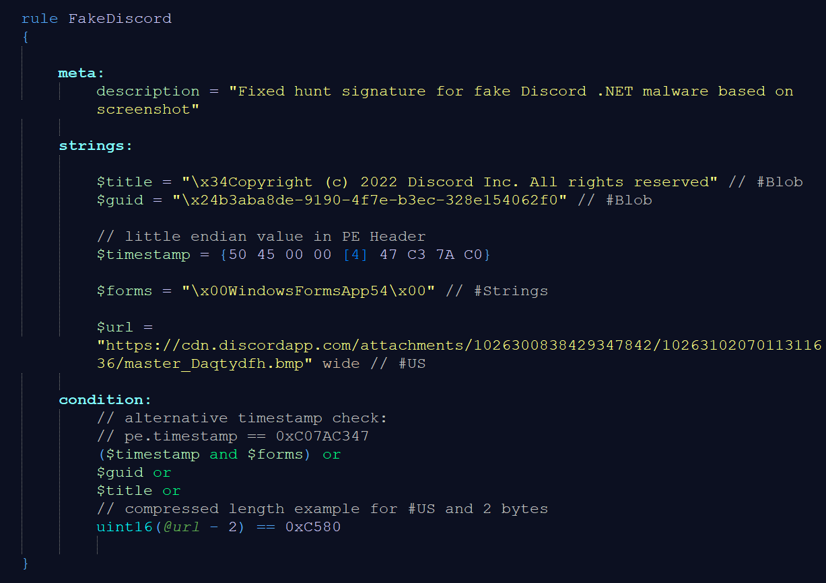
Task: Click the 'wide' modifier keyword
Action: 341,364
